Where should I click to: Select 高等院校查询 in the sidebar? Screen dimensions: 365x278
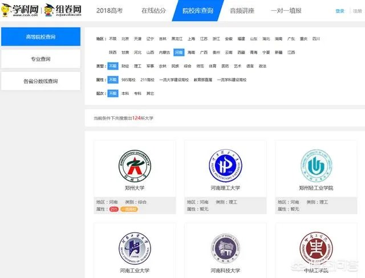click(x=40, y=36)
